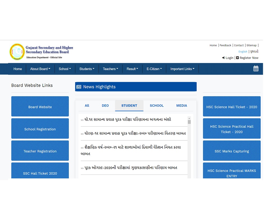This screenshot has height=221, width=264.
Task: Open news item 'ધો.૧૨ સામાન્ય પ્રવાહ પુરક પરીક્ષા પરિણામના અગત્યના અંશો'
Action: [x=128, y=119]
